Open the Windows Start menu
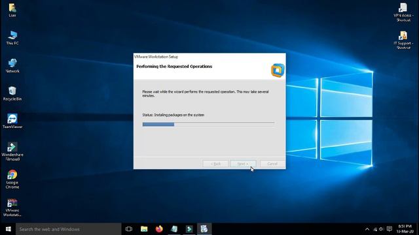This screenshot has width=419, height=235. tap(8, 229)
